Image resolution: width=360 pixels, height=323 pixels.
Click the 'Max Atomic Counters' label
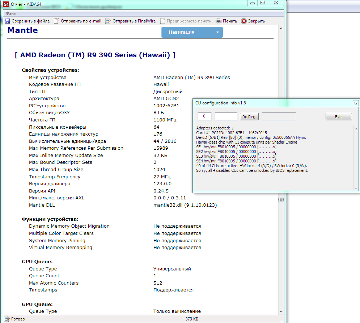pos(54,283)
